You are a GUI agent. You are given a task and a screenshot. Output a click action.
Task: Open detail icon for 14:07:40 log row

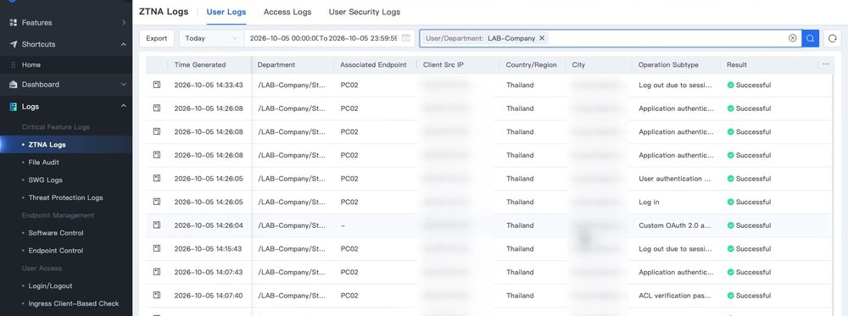pyautogui.click(x=157, y=296)
